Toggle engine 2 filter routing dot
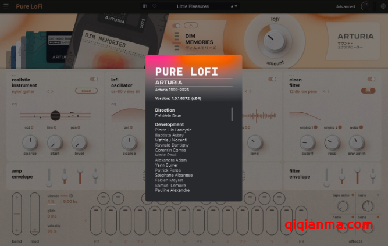Viewport: 388px width, 246px height. pyautogui.click(x=340, y=127)
